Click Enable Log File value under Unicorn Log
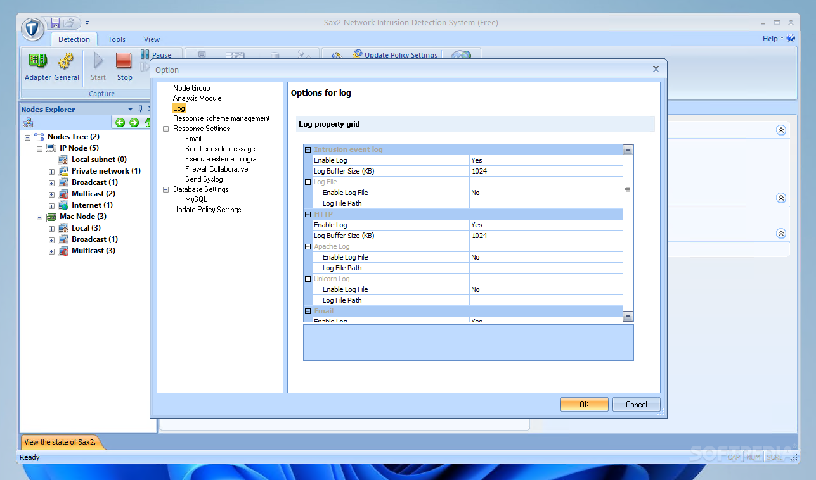Viewport: 816px width, 480px height. coord(546,289)
